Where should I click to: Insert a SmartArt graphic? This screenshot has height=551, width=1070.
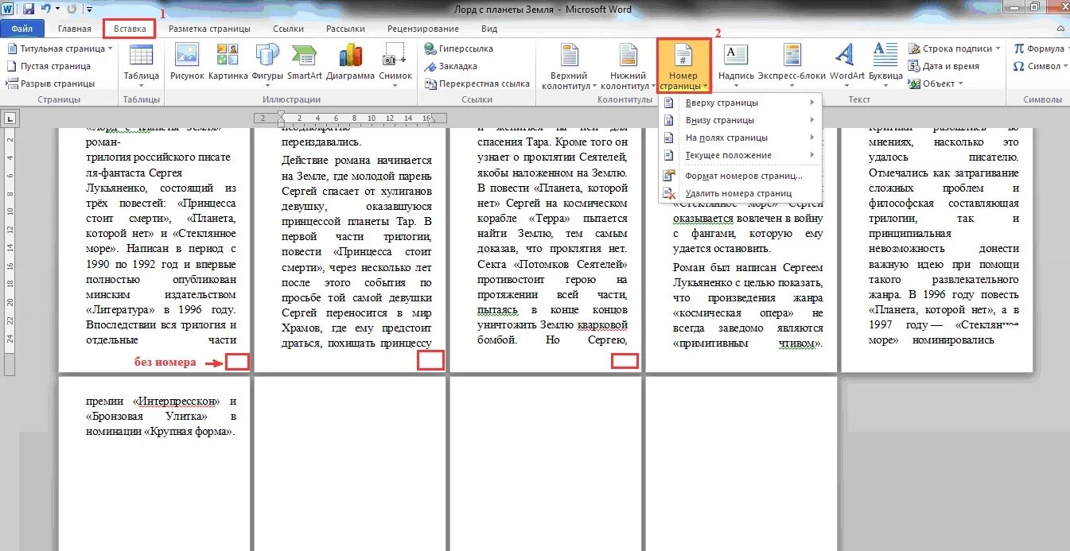[305, 62]
